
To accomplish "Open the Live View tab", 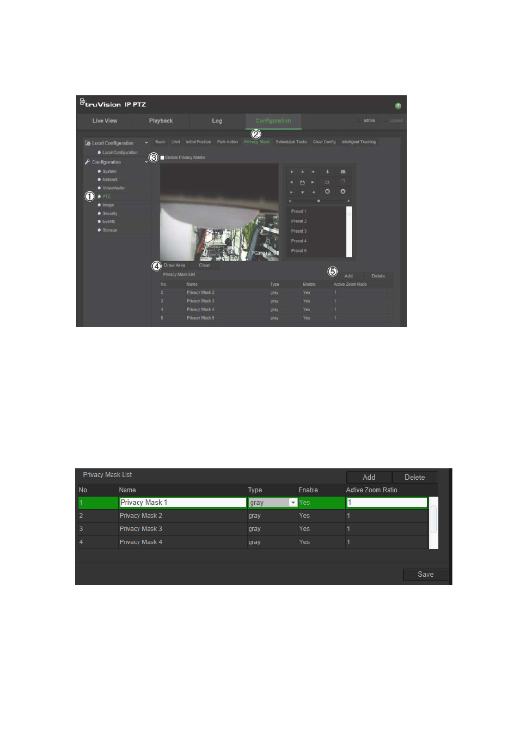I will [105, 121].
